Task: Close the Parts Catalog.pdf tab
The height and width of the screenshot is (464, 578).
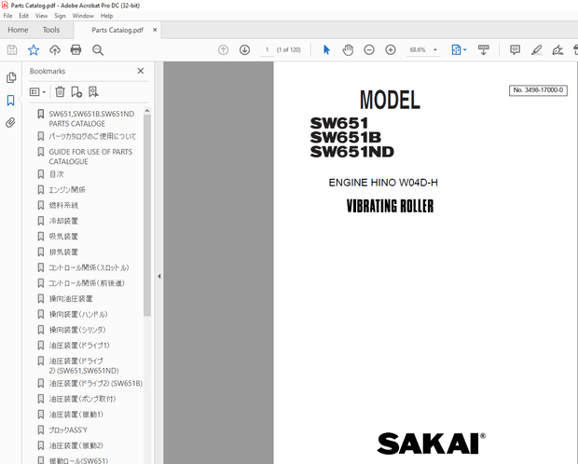Action: point(155,30)
